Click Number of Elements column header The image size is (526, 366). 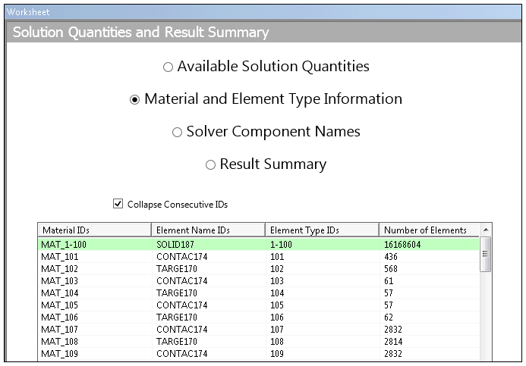pyautogui.click(x=429, y=230)
